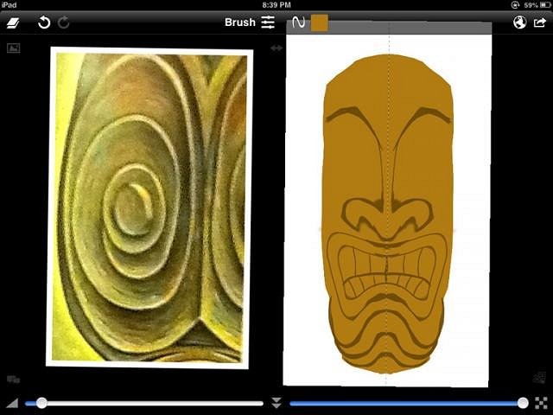Tap the share export icon
Image resolution: width=553 pixels, height=415 pixels.
[x=541, y=22]
